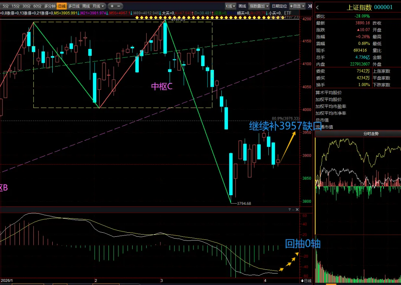Click month 4 marker on time axis
This screenshot has height=285, width=401.
pos(265,281)
